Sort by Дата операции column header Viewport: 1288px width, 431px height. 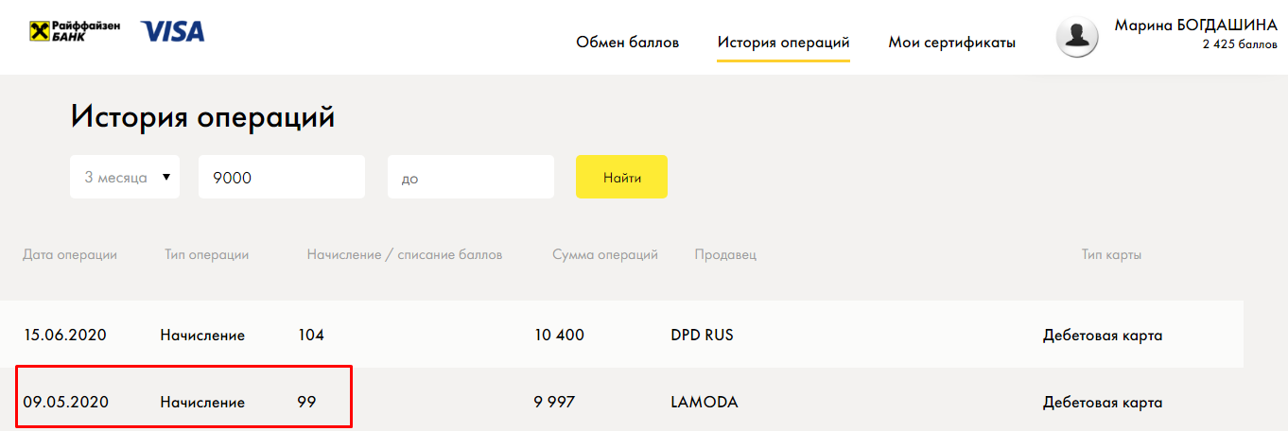[70, 254]
